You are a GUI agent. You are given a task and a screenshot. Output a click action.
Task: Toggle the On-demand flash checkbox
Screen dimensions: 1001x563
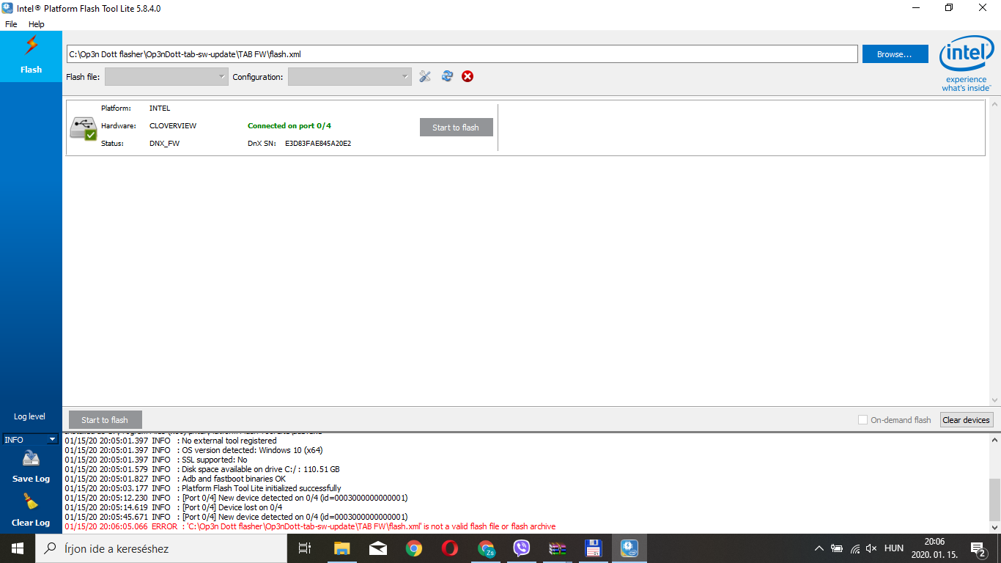[x=863, y=420]
